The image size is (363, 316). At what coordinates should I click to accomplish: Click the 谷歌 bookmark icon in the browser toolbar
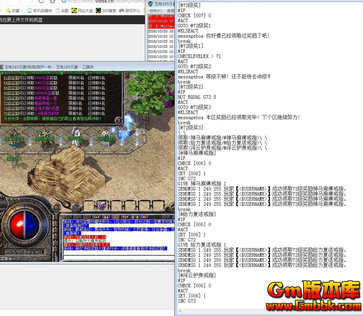(57, 11)
